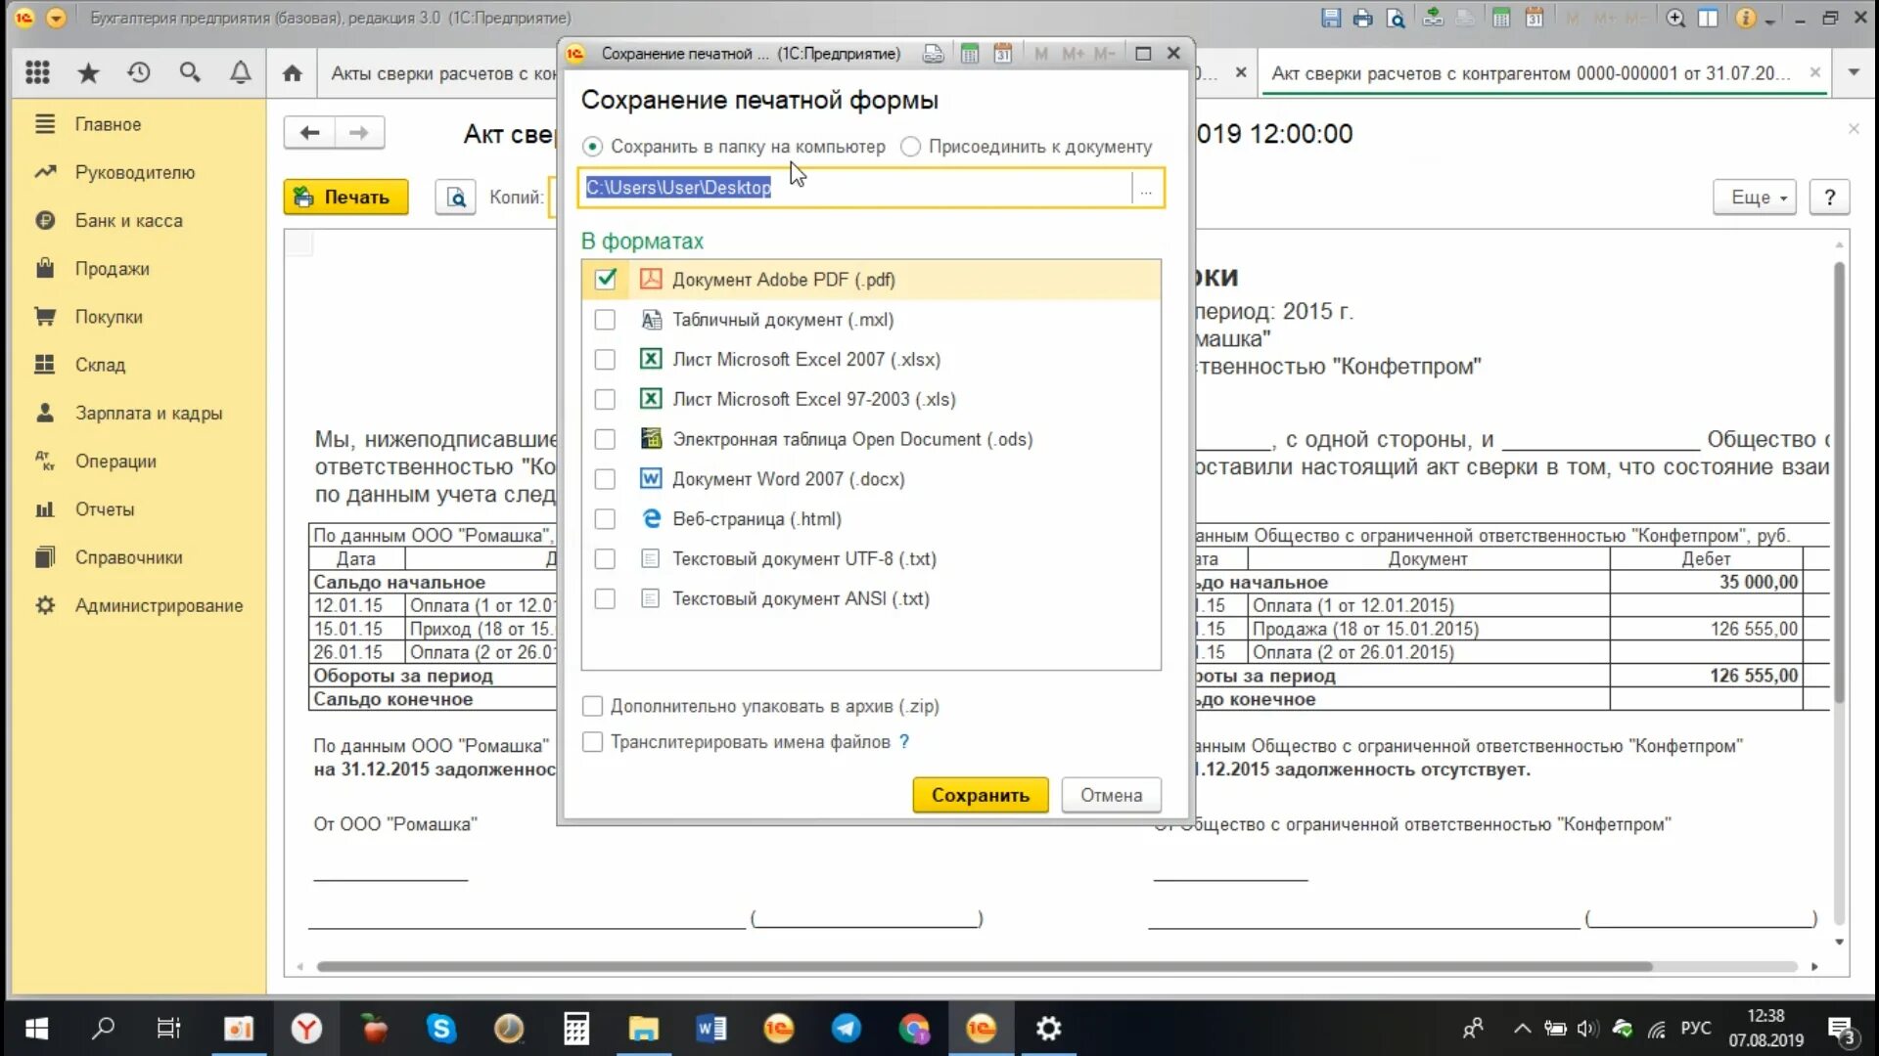
Task: Expand the open tabs list arrow
Action: [1853, 72]
